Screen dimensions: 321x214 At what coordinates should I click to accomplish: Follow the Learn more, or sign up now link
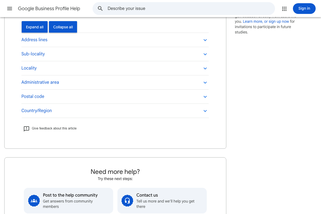[x=266, y=21]
